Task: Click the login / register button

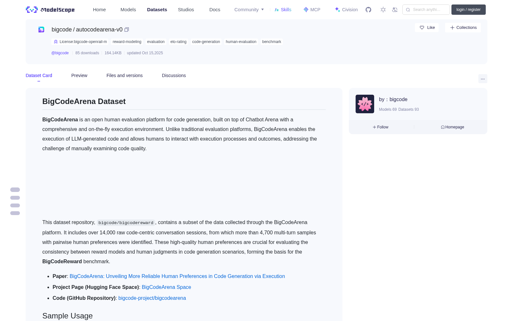Action: [x=468, y=10]
